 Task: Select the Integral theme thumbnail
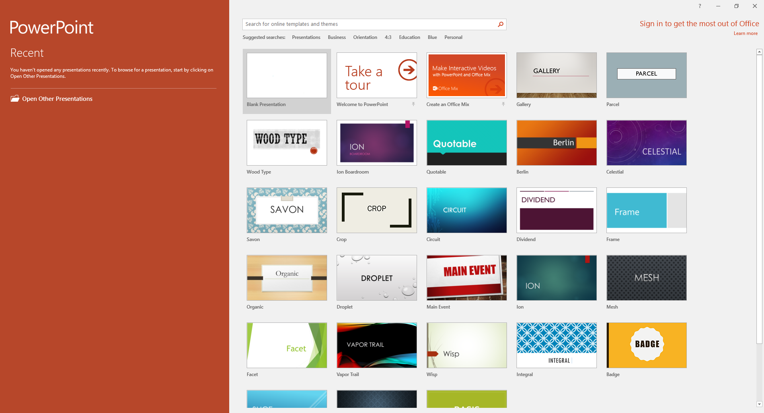pyautogui.click(x=557, y=345)
